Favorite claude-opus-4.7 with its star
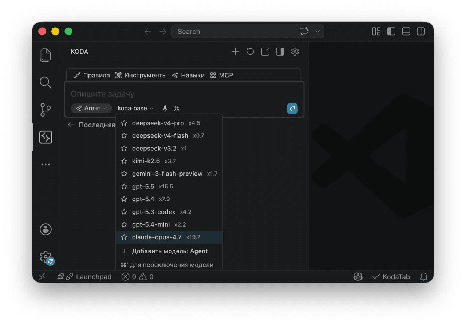Viewport: 466px width, 325px height. click(x=124, y=237)
